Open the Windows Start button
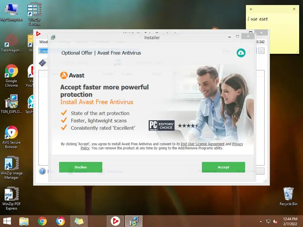 coord(7,221)
